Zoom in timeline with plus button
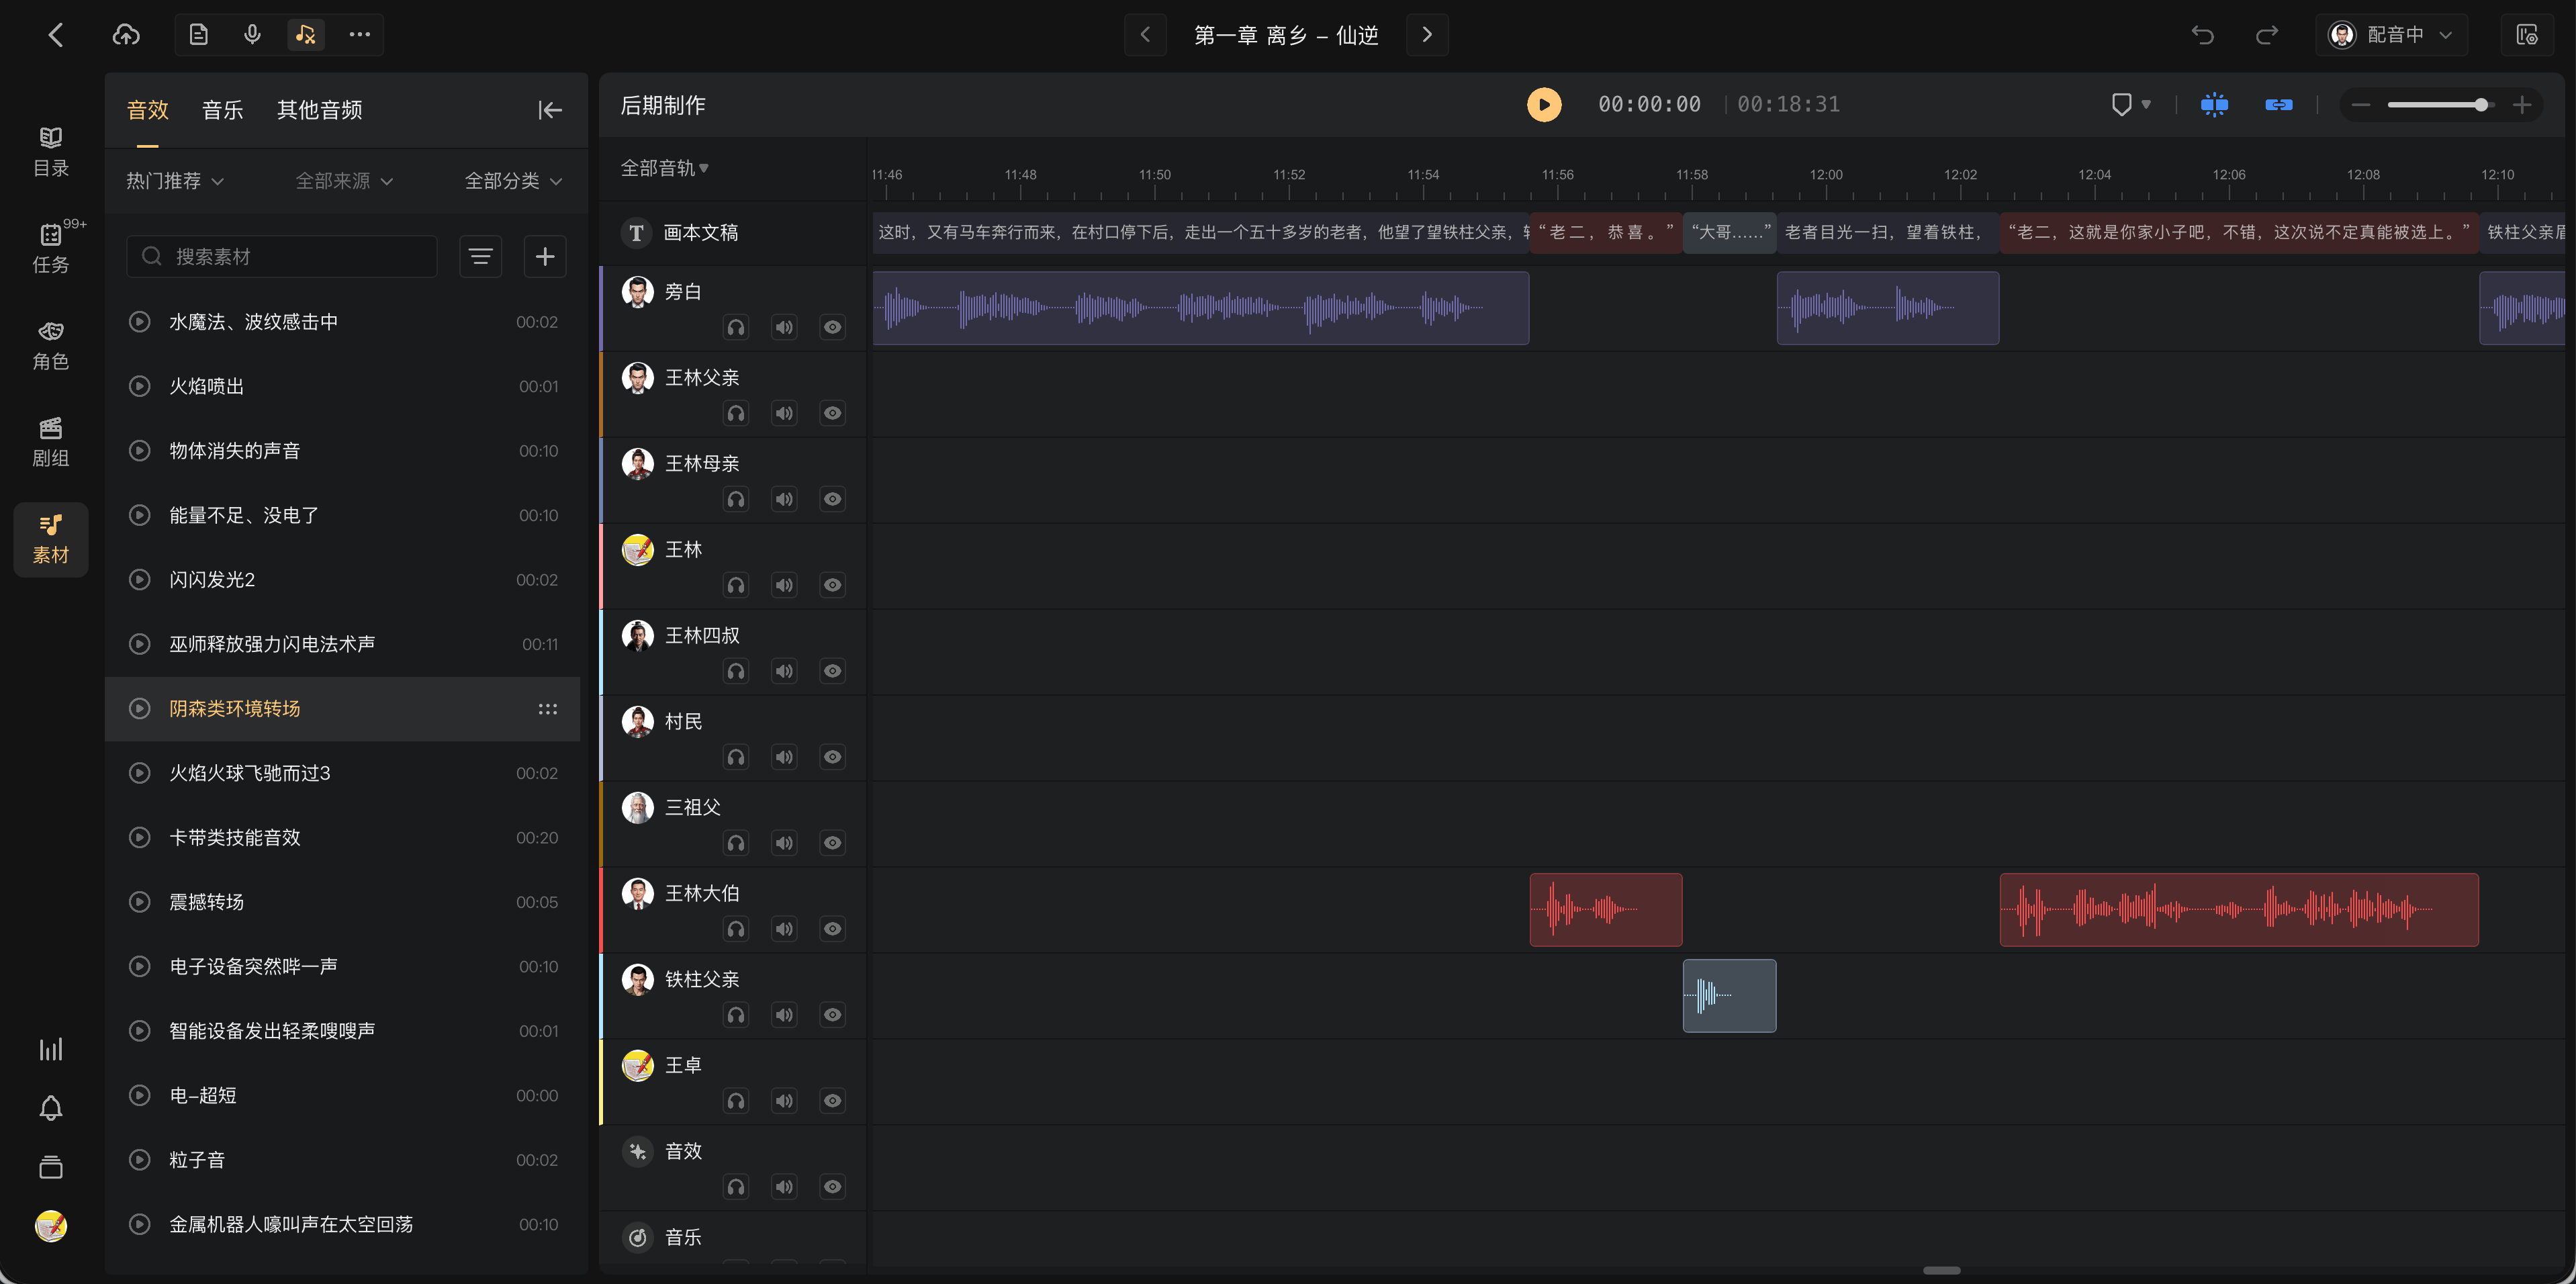The height and width of the screenshot is (1284, 2576). pos(2522,105)
